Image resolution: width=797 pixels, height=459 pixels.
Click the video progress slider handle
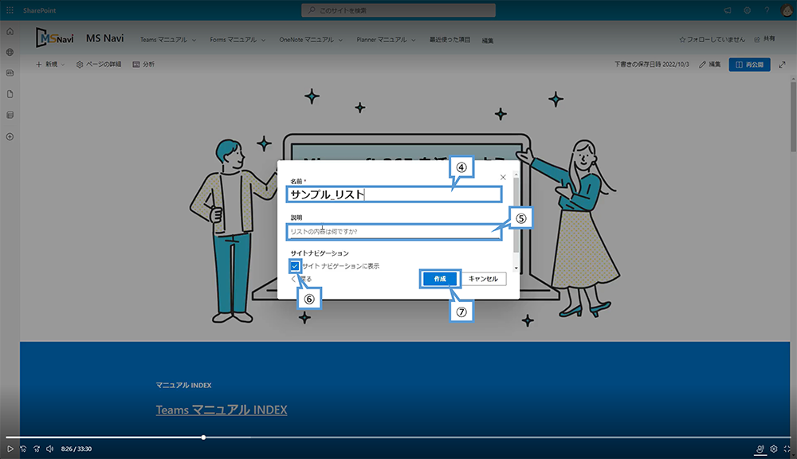(203, 437)
